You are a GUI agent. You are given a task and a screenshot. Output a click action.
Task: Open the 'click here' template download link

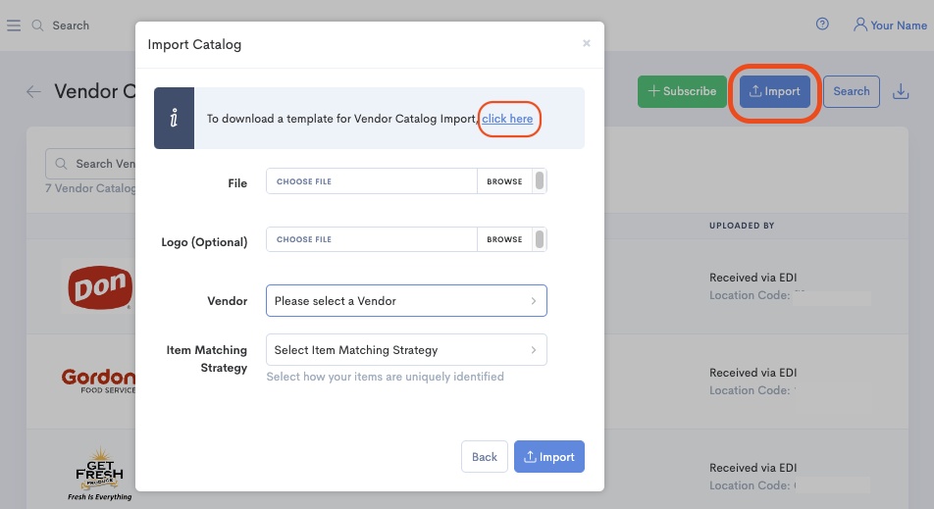pyautogui.click(x=507, y=119)
